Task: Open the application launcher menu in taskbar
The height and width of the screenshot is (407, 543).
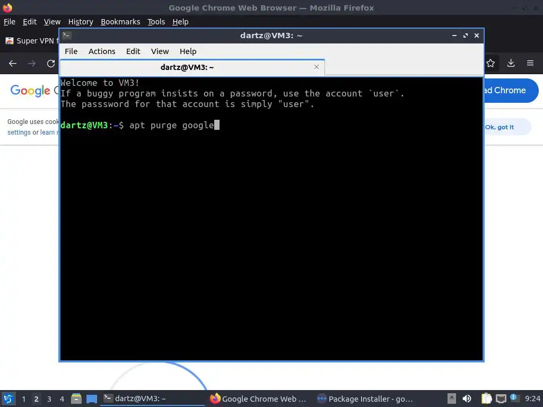Action: point(8,399)
